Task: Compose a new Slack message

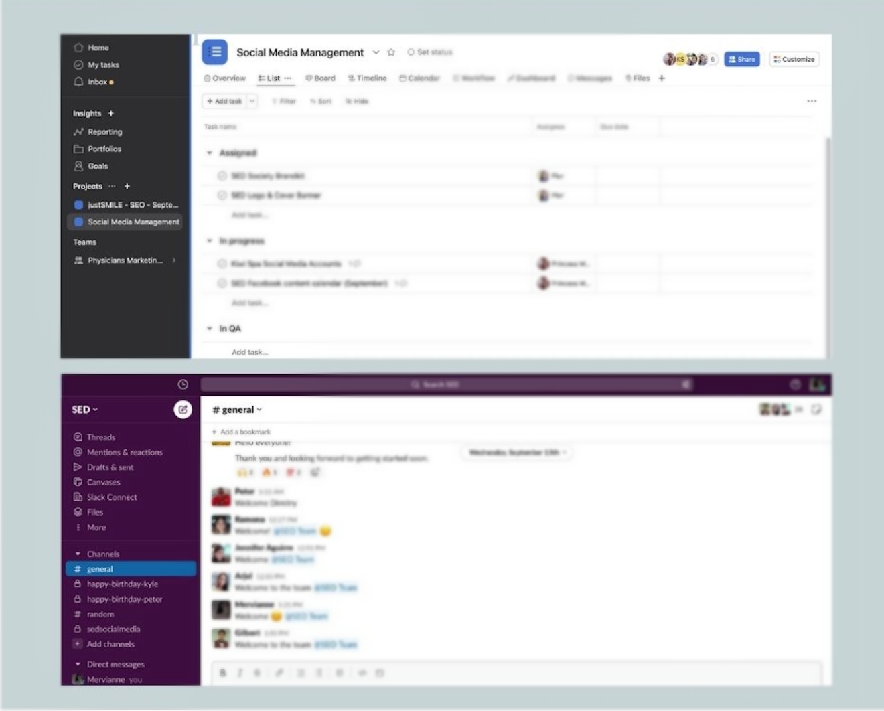Action: click(x=183, y=410)
